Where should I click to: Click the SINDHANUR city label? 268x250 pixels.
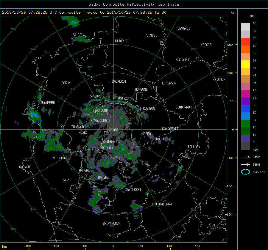click(183, 107)
